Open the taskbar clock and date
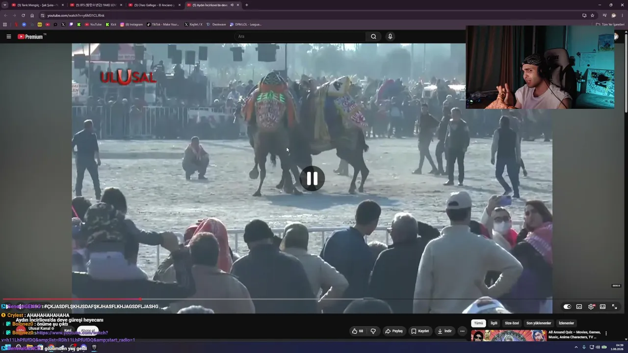The image size is (628, 353). [x=616, y=347]
